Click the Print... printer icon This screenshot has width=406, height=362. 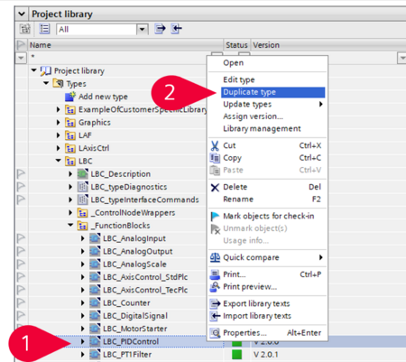point(215,274)
